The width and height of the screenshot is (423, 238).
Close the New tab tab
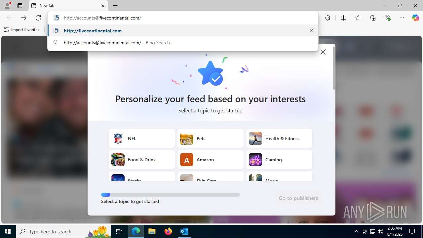coord(103,6)
